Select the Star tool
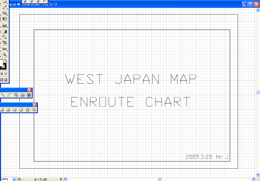Image resolution: width=260 pixels, height=181 pixels. point(27,110)
